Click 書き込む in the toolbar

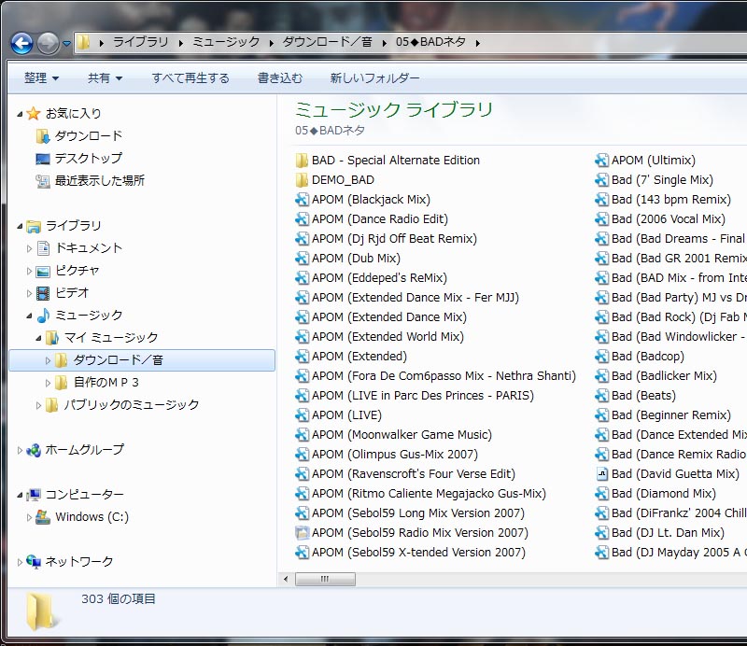pyautogui.click(x=280, y=77)
